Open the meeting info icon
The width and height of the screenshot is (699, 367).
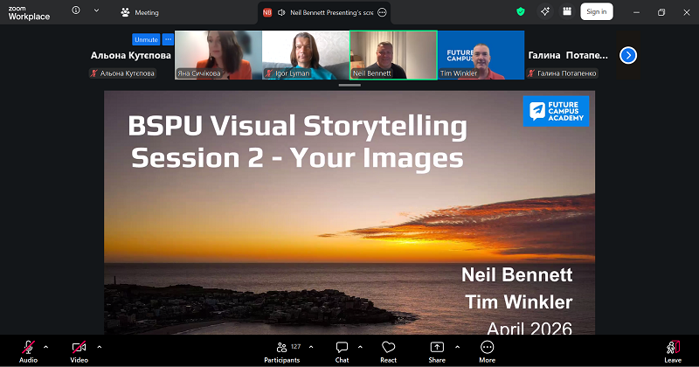tap(76, 11)
